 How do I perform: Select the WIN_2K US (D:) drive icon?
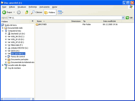(9, 39)
